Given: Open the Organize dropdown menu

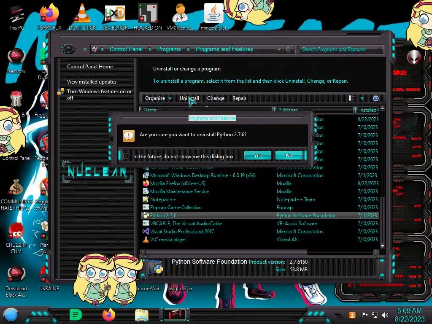Looking at the screenshot, I should click(158, 98).
